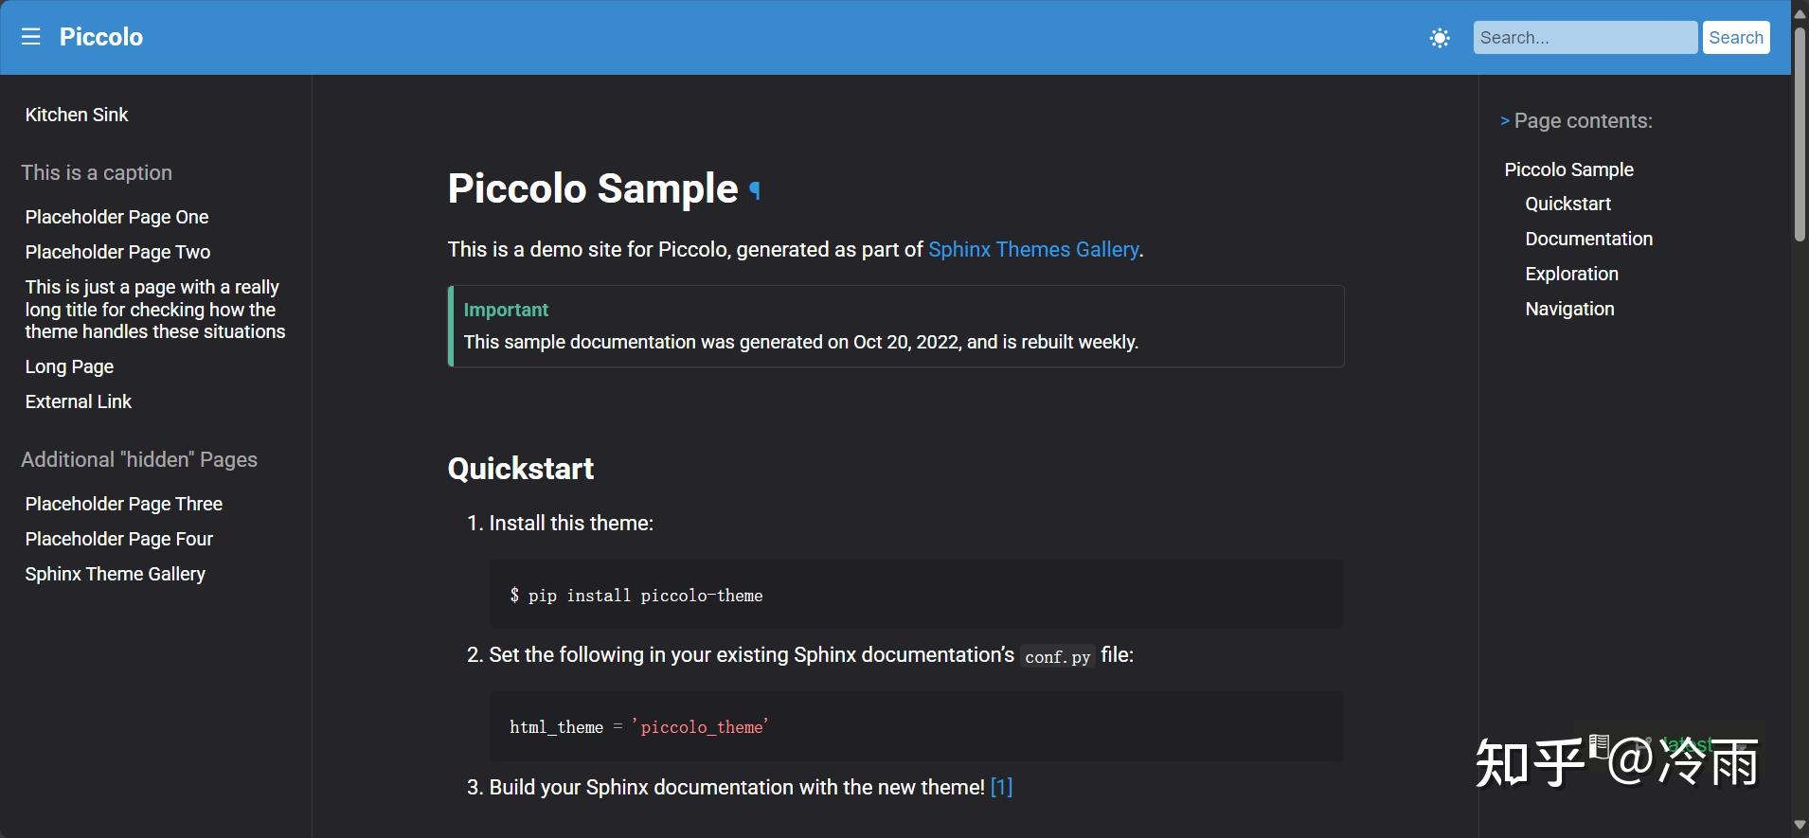Click the scrollbar down arrow
This screenshot has height=838, width=1809.
(x=1800, y=825)
